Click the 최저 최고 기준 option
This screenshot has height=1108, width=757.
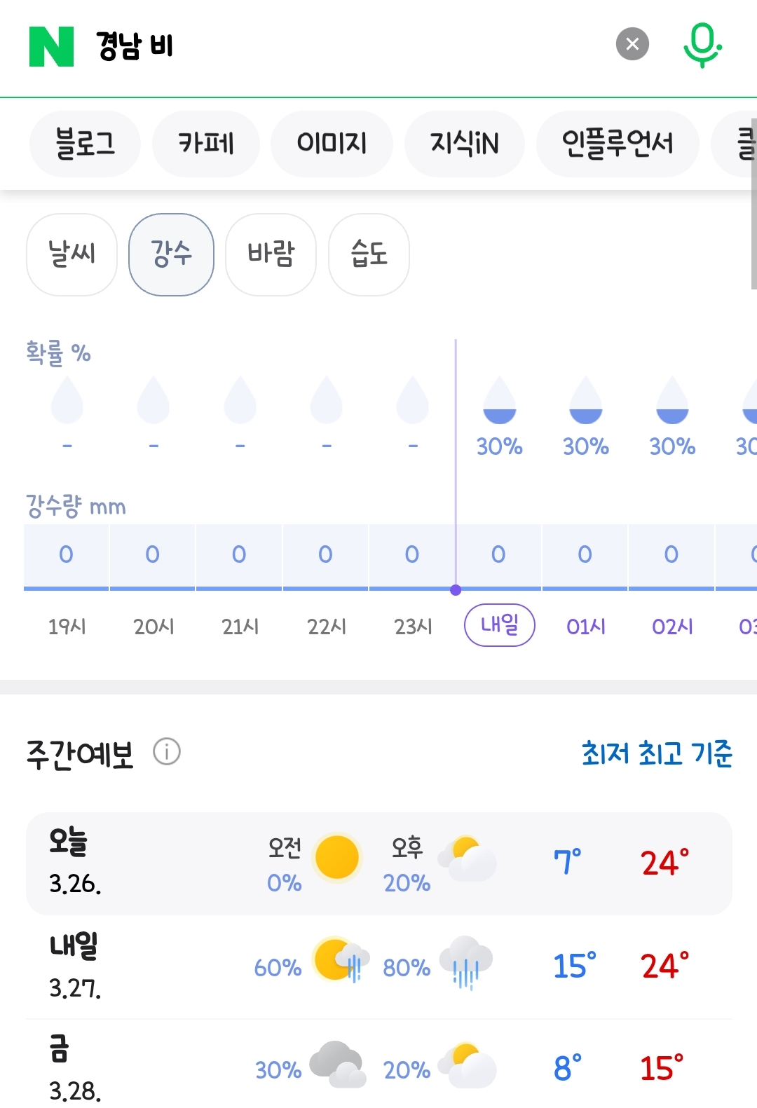(657, 754)
